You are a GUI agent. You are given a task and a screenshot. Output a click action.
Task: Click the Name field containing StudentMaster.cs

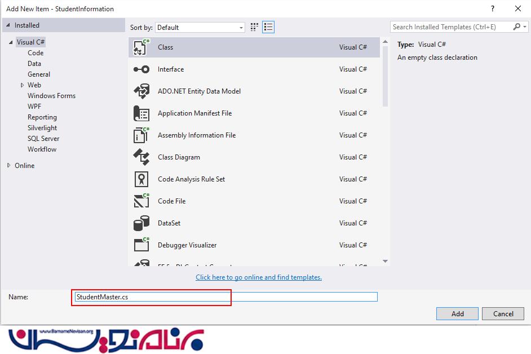(x=225, y=297)
